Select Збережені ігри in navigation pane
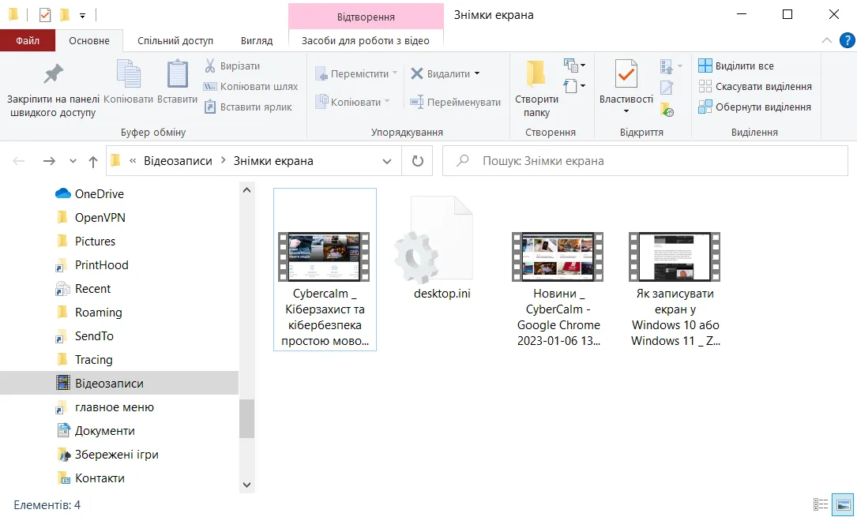The image size is (857, 517). coord(107,454)
